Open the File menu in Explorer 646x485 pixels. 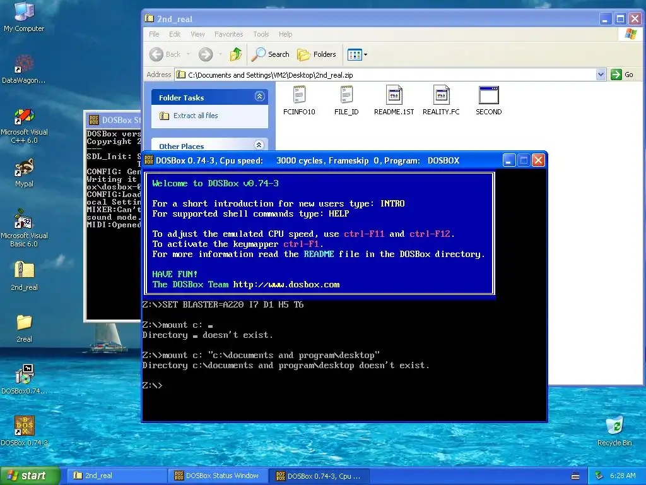click(x=154, y=34)
